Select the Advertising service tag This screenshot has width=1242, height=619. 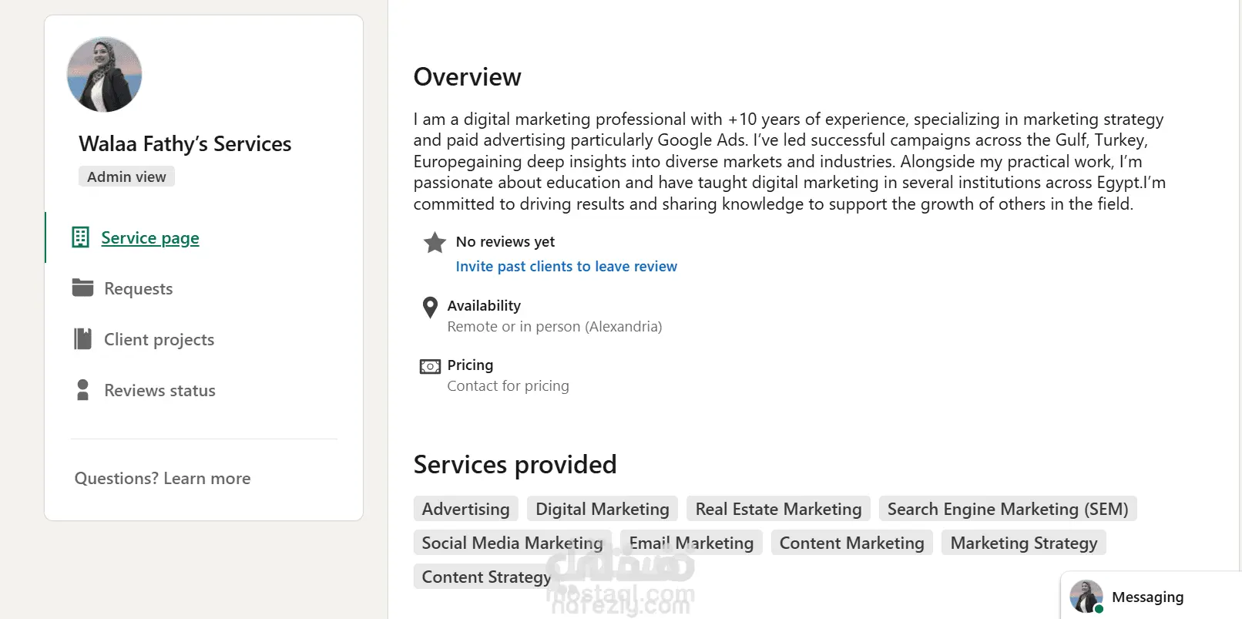[465, 510]
